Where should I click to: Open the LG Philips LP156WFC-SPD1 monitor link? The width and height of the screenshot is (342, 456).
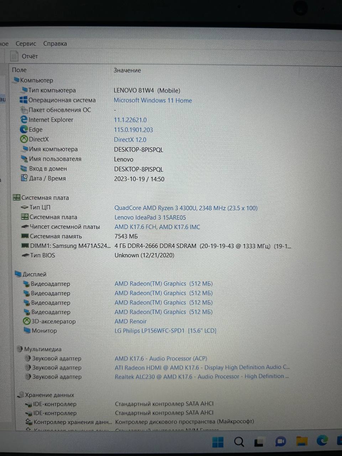pos(165,331)
